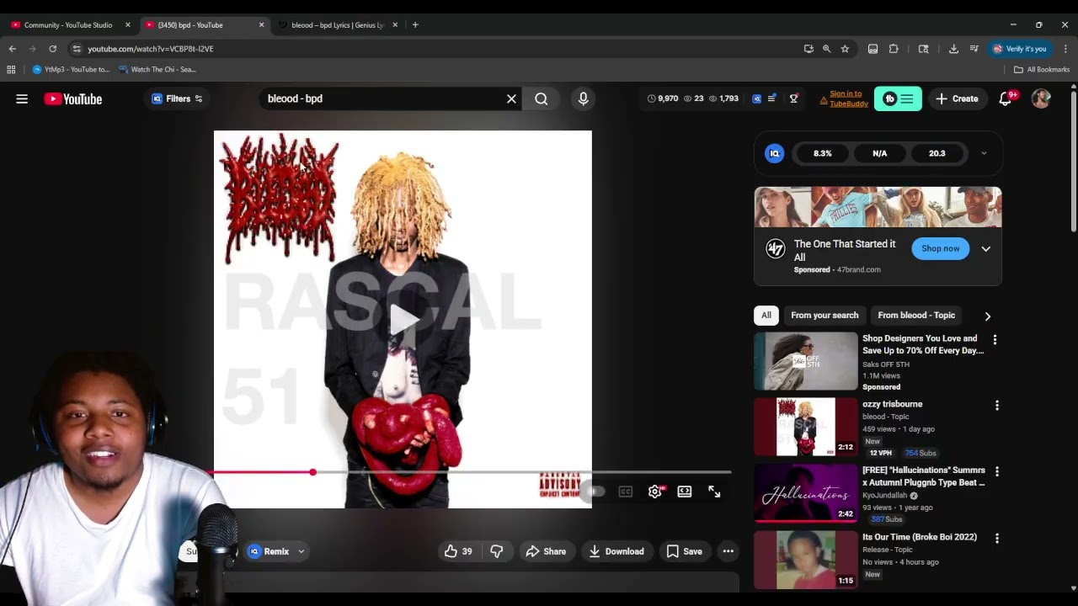The image size is (1078, 606).
Task: Open the green TubeBuddy menu button
Action: pos(898,98)
